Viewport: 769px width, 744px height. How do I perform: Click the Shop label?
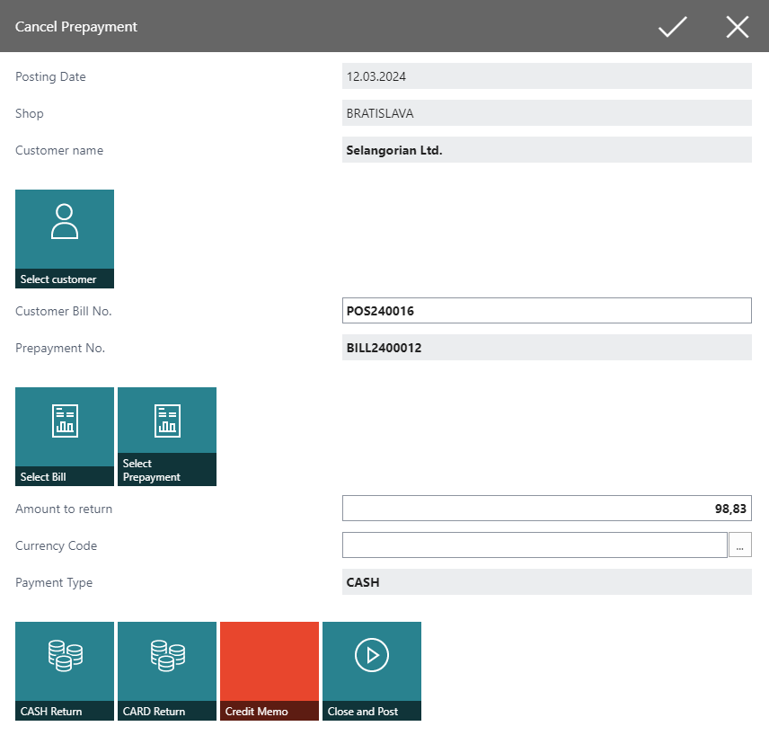[x=30, y=113]
